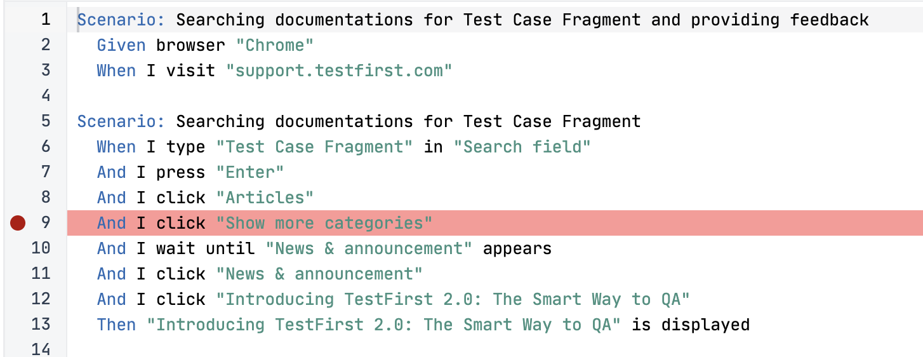Click the Then keyword on line 13
Image resolution: width=923 pixels, height=357 pixels.
coord(116,325)
